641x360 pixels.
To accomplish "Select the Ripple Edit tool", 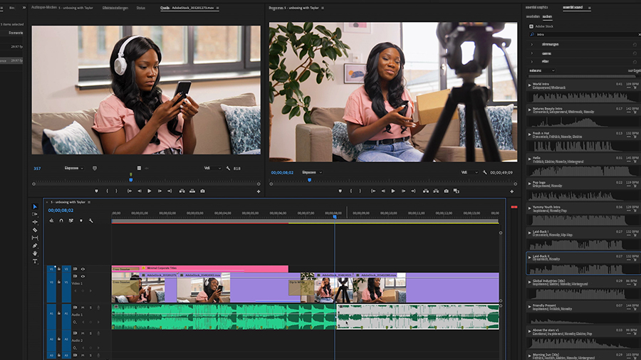I will [x=35, y=222].
